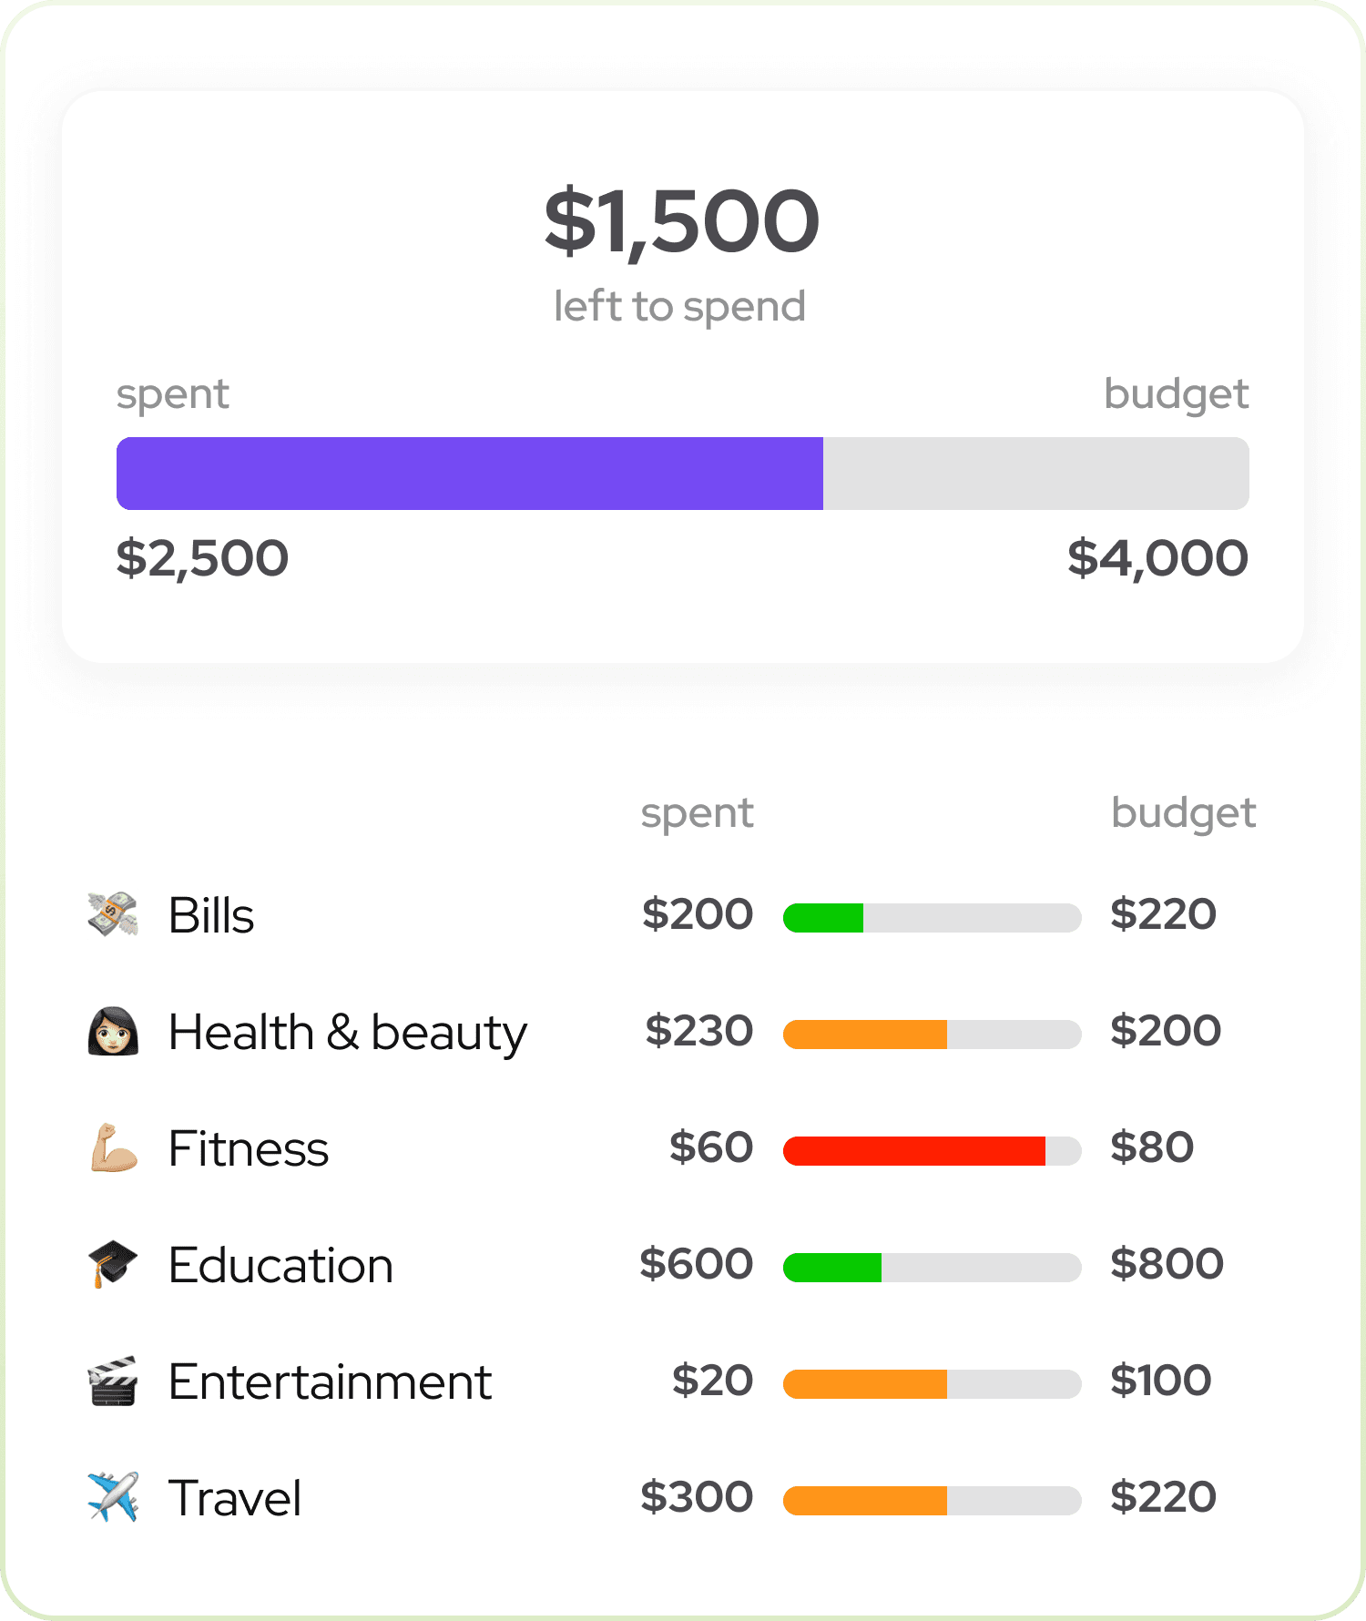Screen dimensions: 1366x1621
Task: Click the flying money Bills icon
Action: 113,914
